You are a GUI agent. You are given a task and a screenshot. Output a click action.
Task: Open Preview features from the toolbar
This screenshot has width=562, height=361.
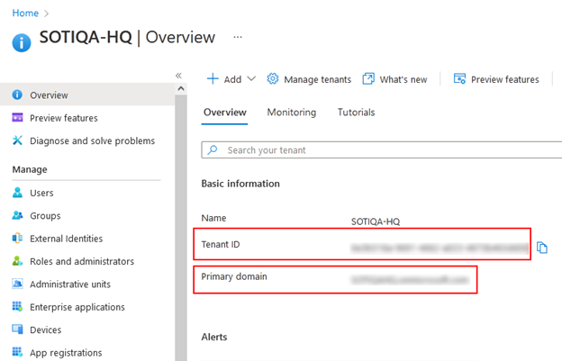[505, 79]
